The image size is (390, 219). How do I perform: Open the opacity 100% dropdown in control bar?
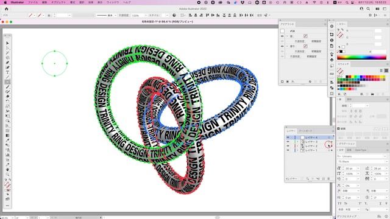(x=146, y=15)
